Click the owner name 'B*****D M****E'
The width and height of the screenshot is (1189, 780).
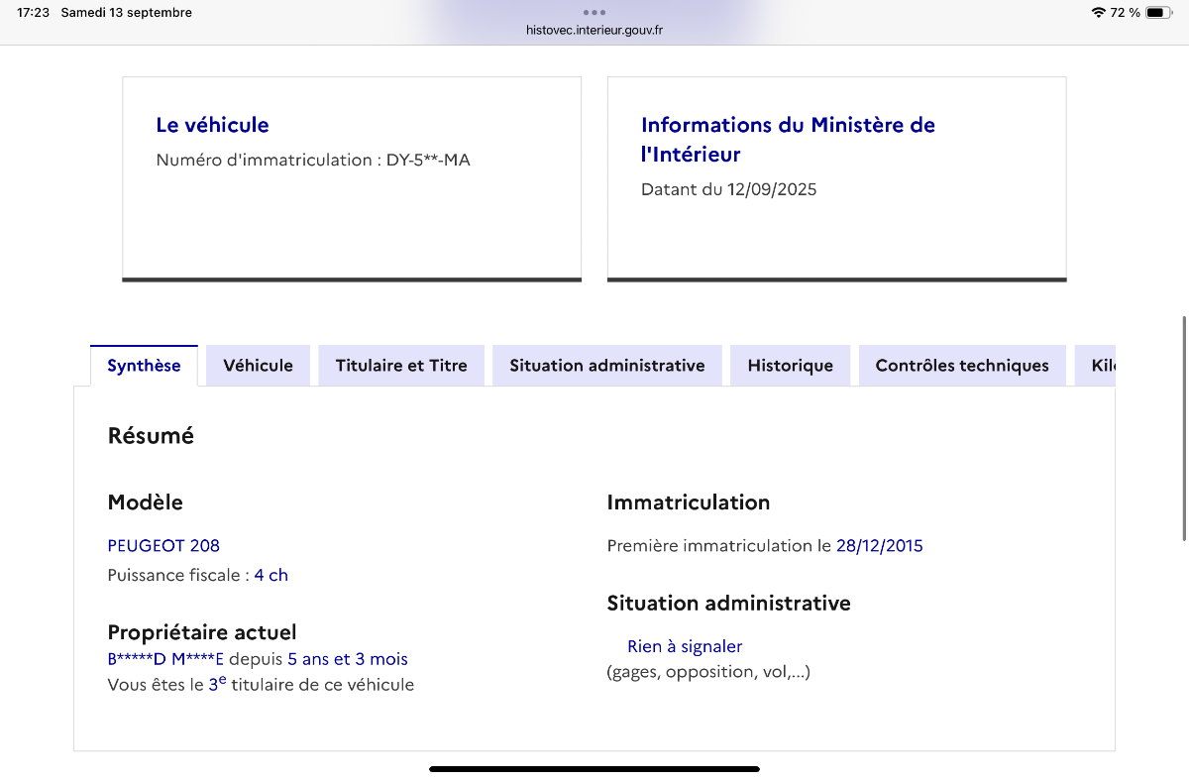165,659
